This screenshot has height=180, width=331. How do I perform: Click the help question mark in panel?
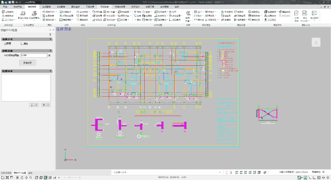(50, 34)
